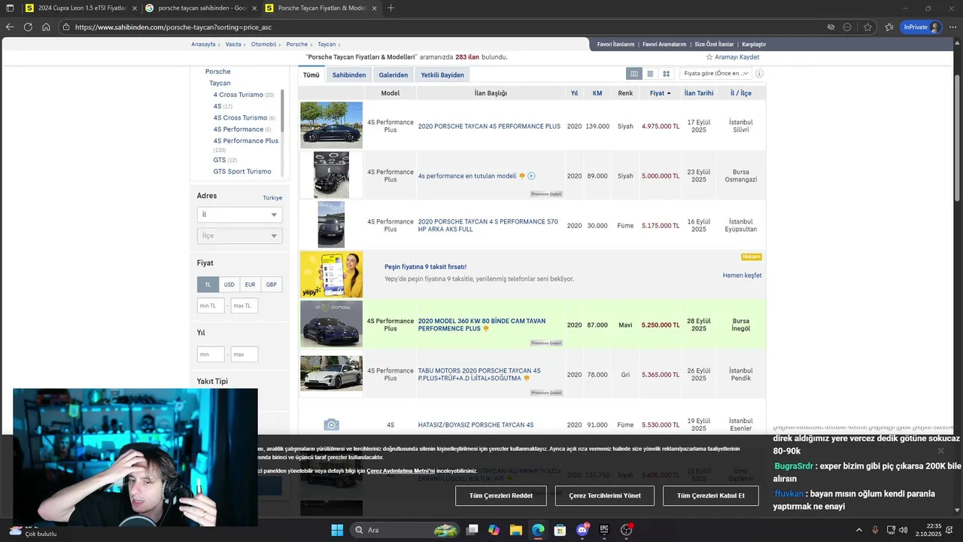This screenshot has width=963, height=542.
Task: Open Copilot from the taskbar
Action: click(494, 530)
